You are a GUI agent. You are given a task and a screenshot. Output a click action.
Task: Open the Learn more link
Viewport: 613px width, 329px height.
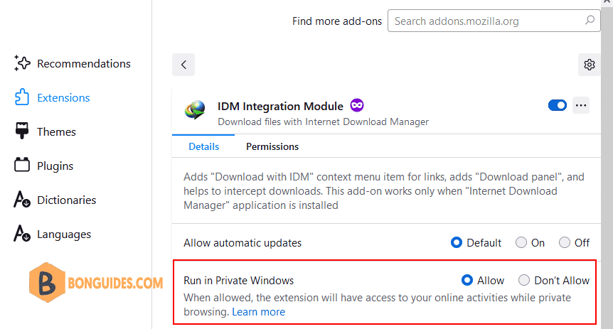coord(258,312)
